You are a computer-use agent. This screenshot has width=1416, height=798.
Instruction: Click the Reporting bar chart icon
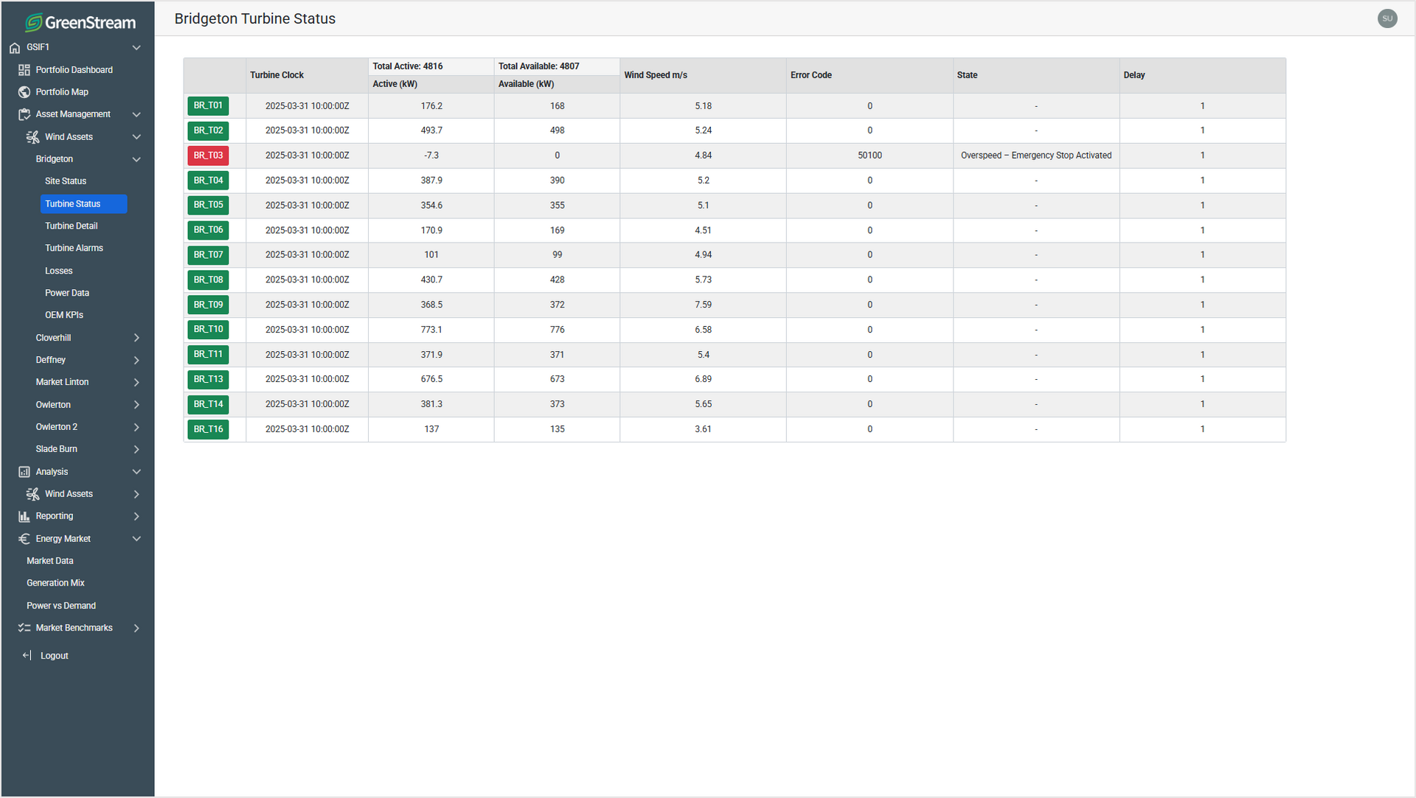pos(24,516)
